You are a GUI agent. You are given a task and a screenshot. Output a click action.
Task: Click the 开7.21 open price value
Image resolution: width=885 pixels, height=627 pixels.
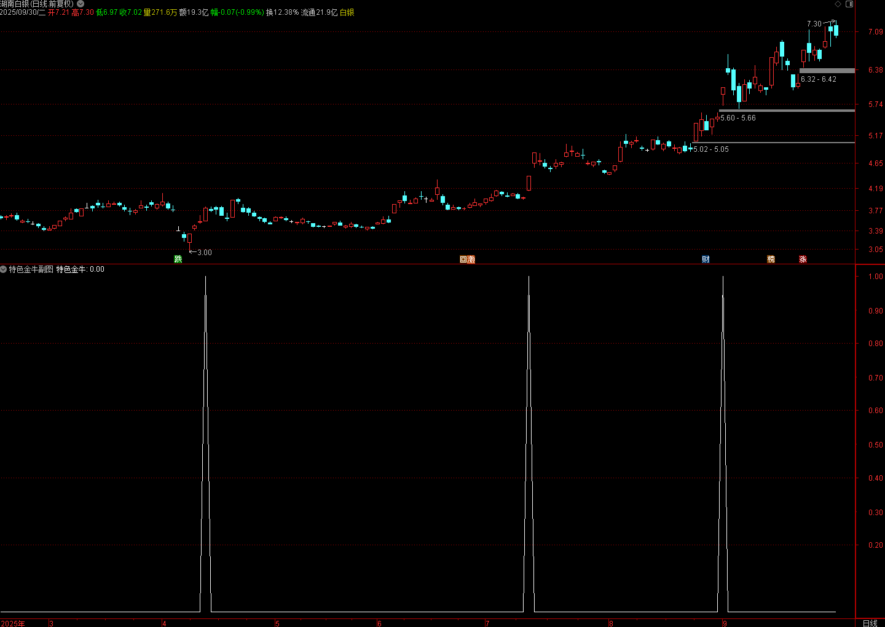59,12
